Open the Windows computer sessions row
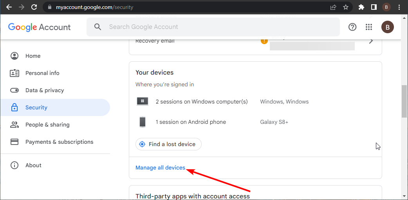408x200 pixels. point(202,102)
